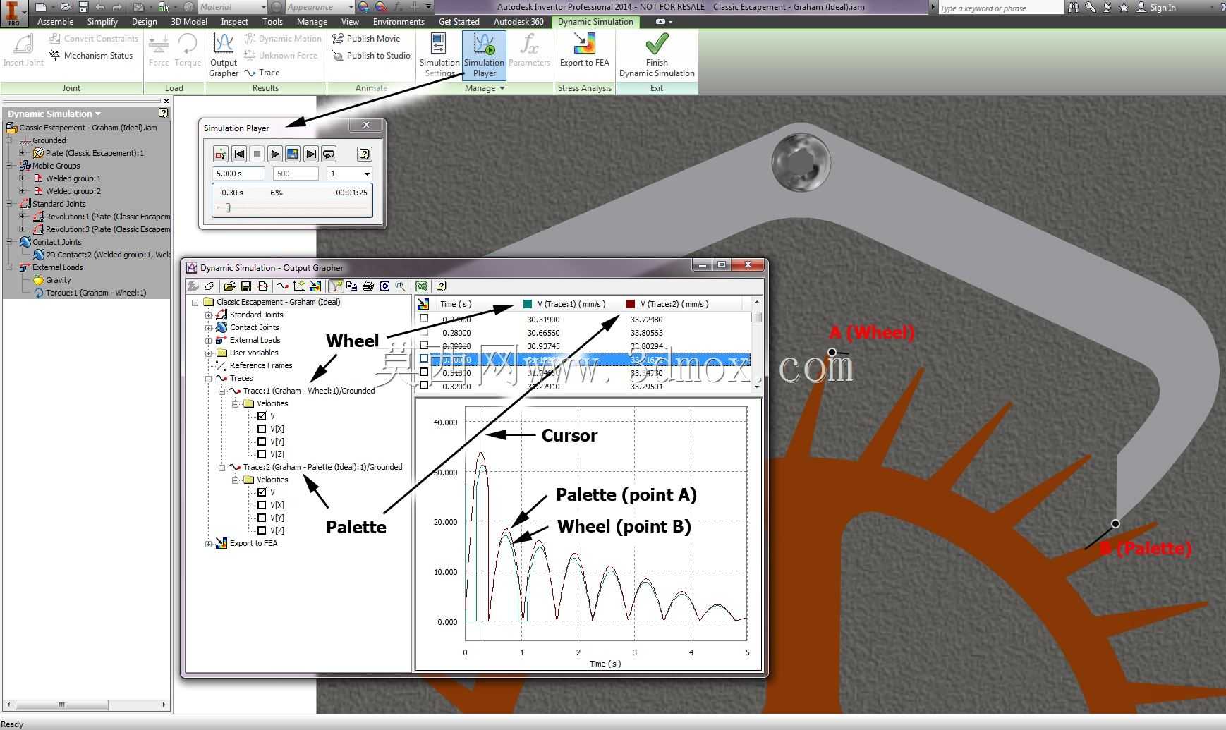Click the final time field showing 5.000 s
The image size is (1226, 730).
click(239, 174)
